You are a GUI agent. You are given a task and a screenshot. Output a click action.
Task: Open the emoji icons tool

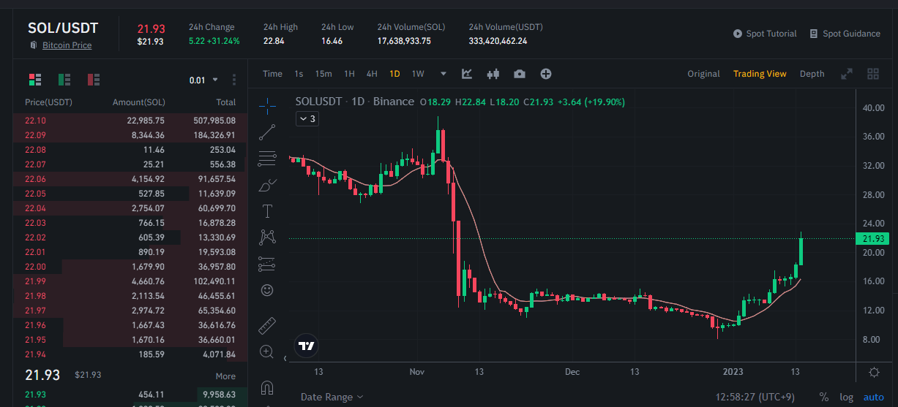(267, 290)
